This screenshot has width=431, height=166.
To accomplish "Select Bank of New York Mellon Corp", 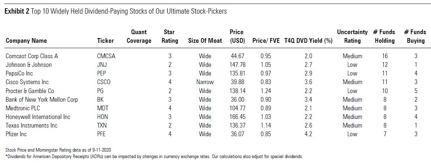I will [x=42, y=100].
